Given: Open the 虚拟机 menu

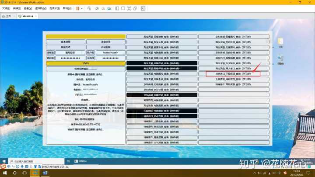Looking at the screenshot, I should [x=42, y=8].
